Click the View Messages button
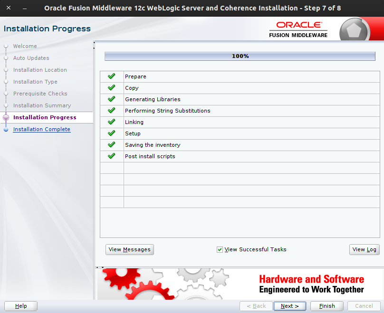Viewport: 384px width, 313px height. (x=129, y=249)
